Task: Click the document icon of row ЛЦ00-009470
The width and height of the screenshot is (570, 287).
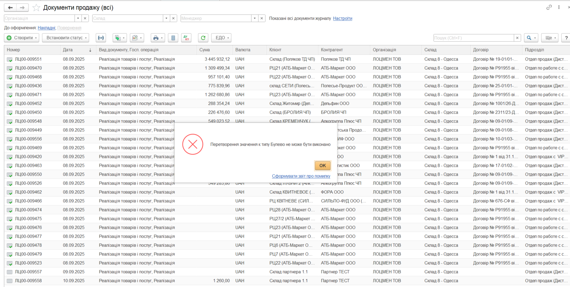Action: 10,68
